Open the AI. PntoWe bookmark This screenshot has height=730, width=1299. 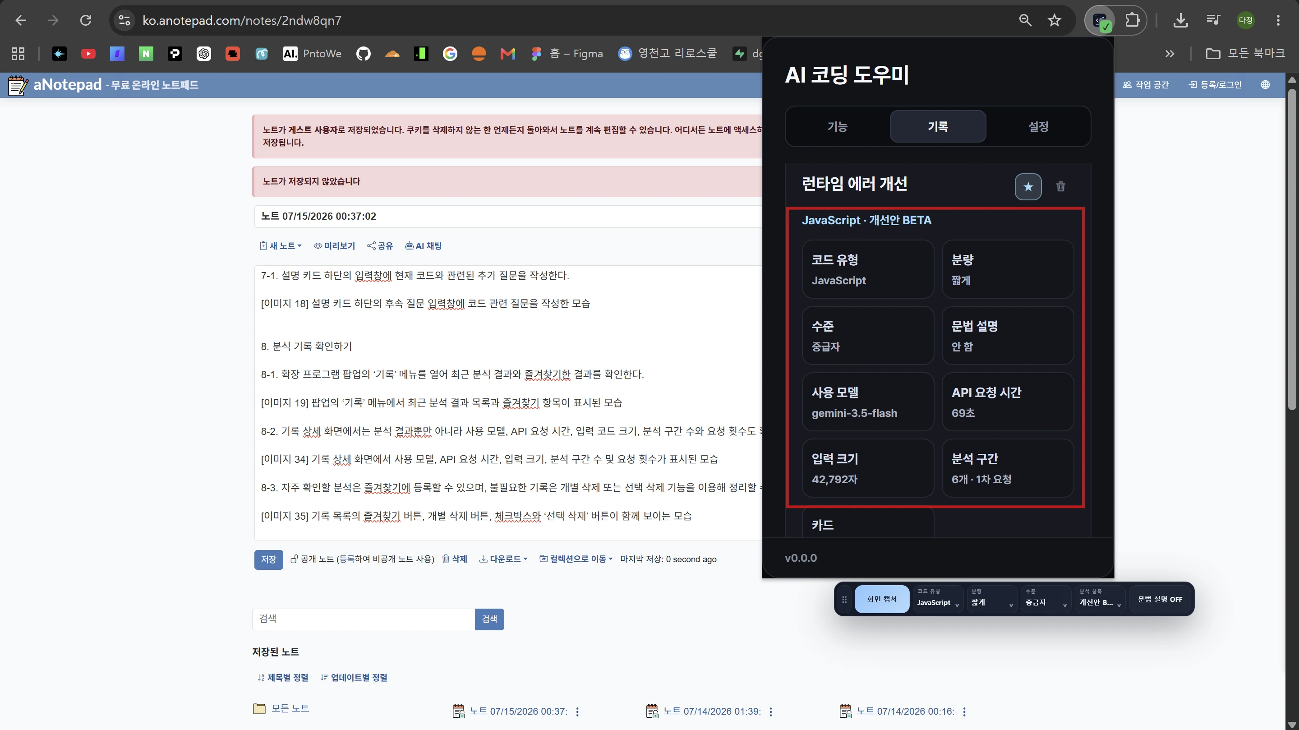click(x=312, y=54)
